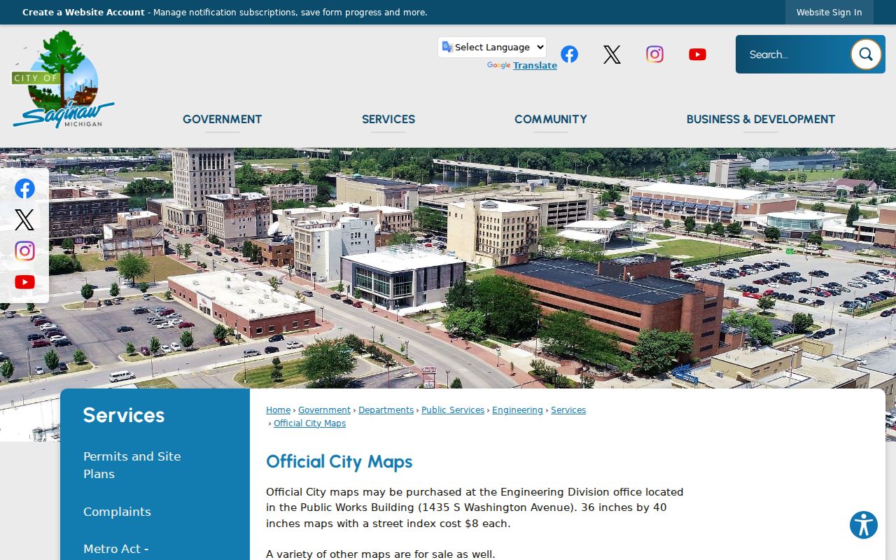Open the YouTube icon in the header
896x560 pixels.
click(697, 55)
